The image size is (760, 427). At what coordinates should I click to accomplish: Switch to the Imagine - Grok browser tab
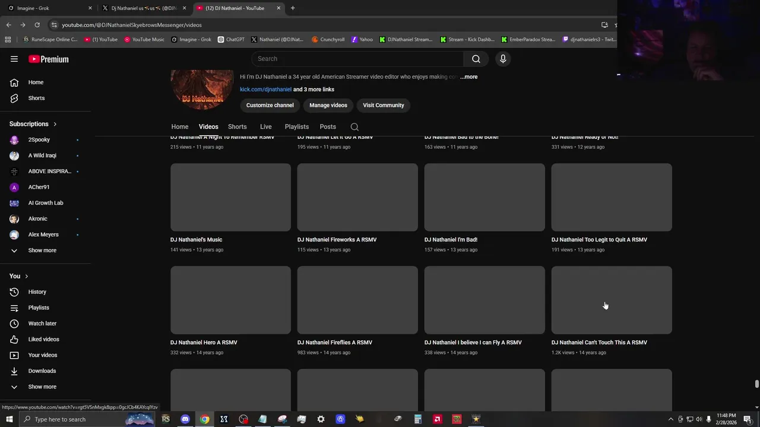pyautogui.click(x=50, y=8)
